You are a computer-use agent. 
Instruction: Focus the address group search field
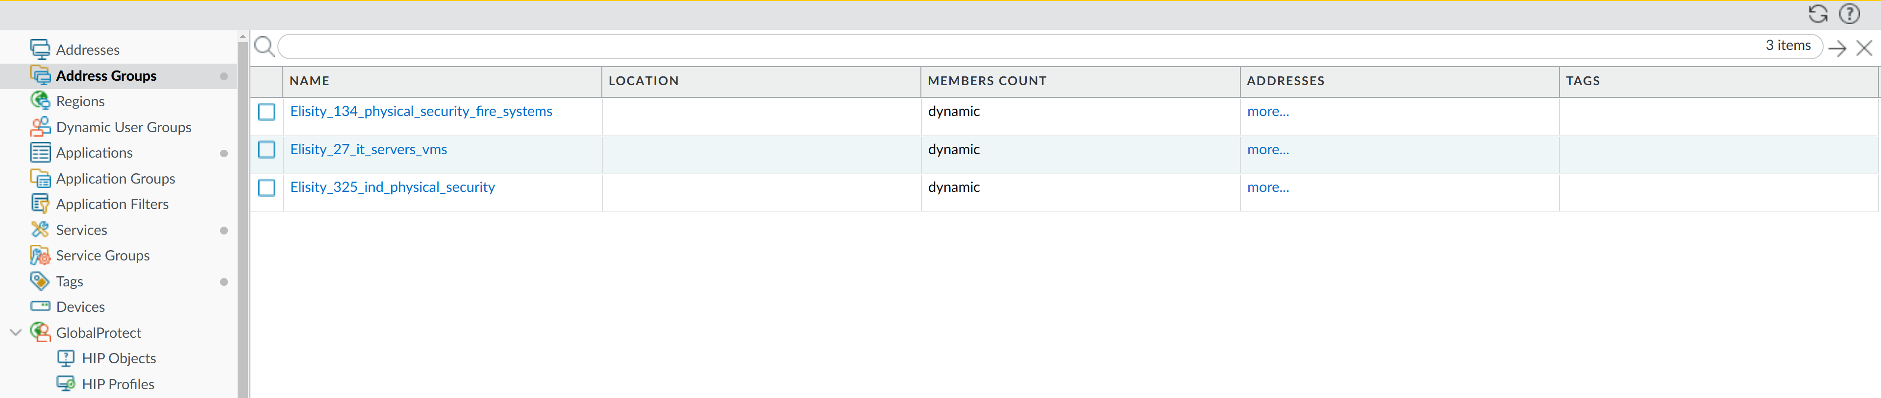(1015, 47)
